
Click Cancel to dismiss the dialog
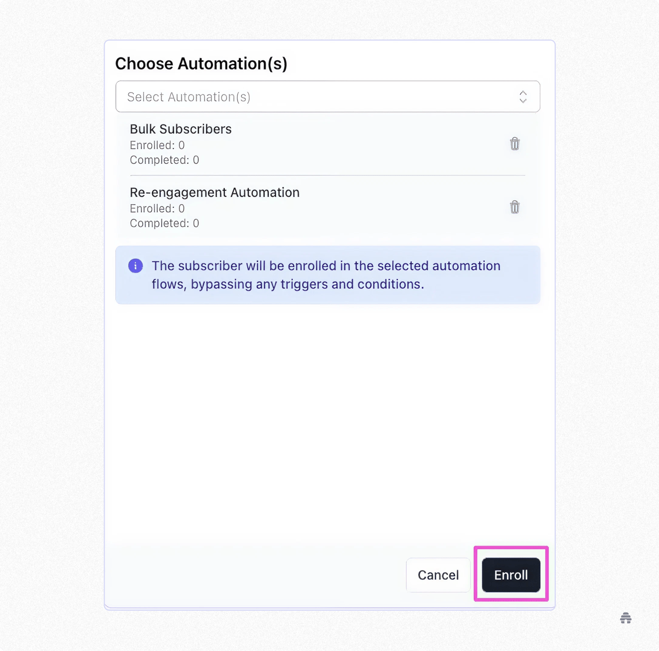click(x=438, y=575)
